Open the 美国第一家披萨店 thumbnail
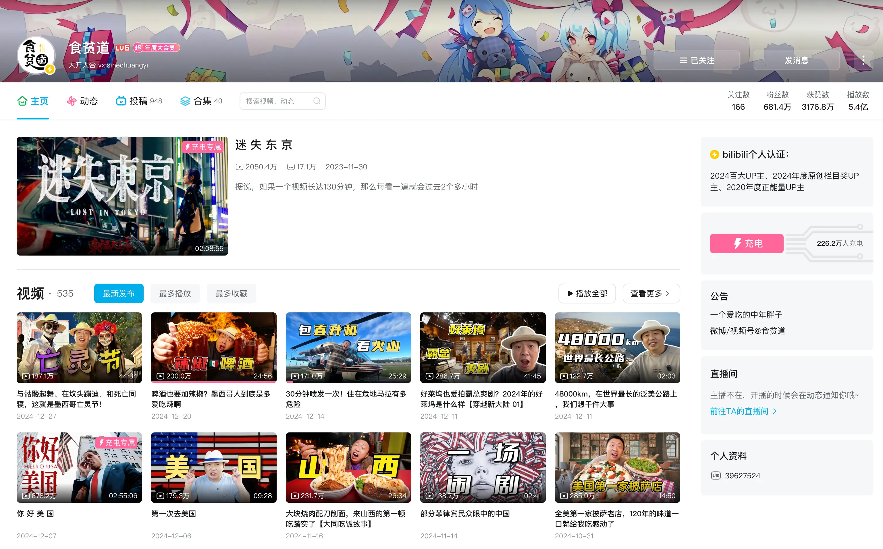This screenshot has width=883, height=549. tap(618, 468)
